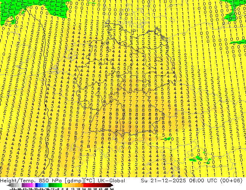Click the '(00+06)' forecast hour label

click(x=231, y=181)
